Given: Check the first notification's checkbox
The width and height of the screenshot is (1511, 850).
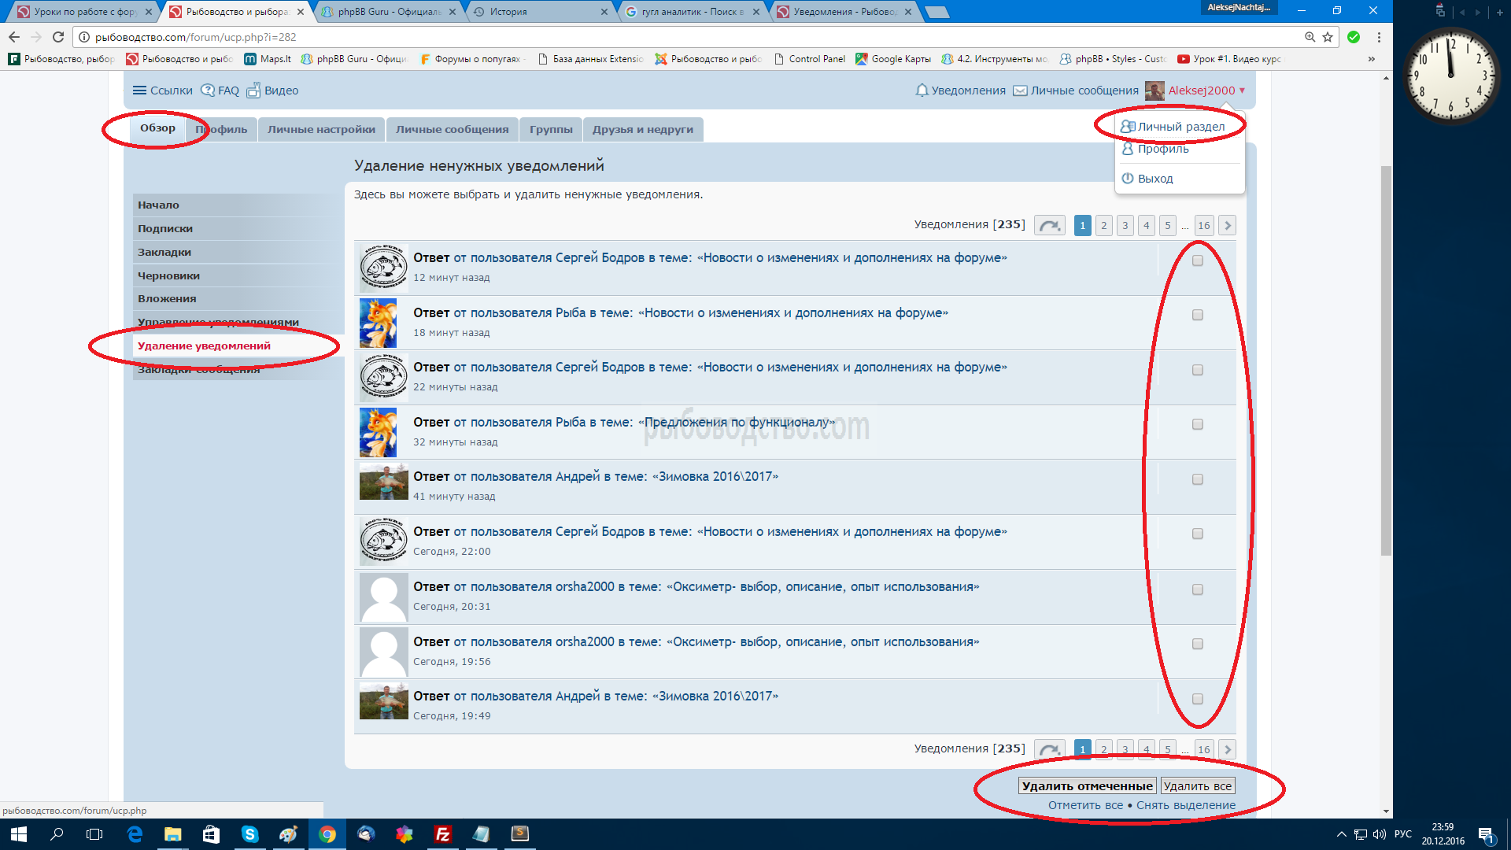Looking at the screenshot, I should point(1197,261).
